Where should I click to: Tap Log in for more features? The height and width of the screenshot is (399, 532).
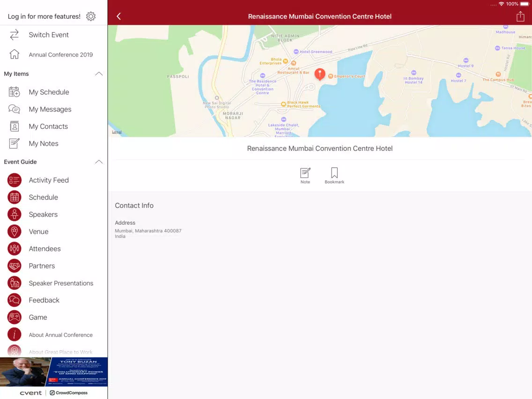click(x=44, y=16)
